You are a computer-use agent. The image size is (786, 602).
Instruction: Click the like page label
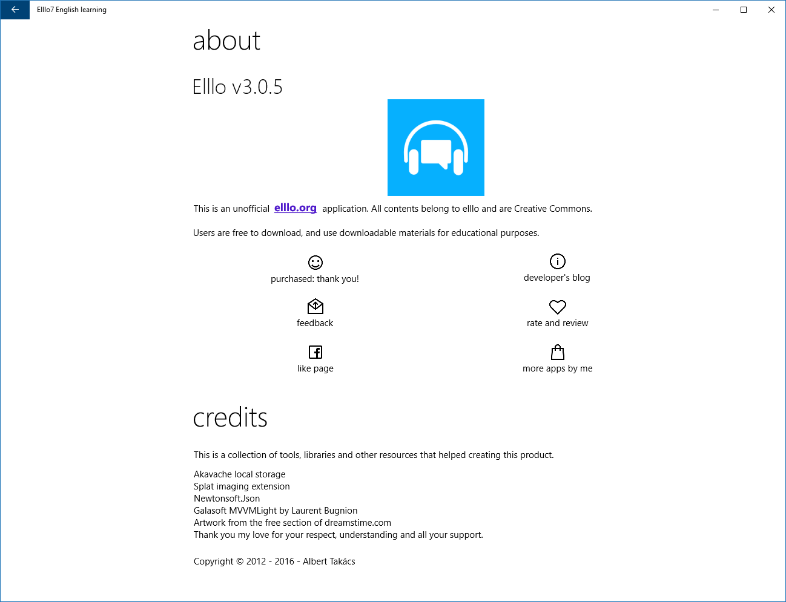pyautogui.click(x=315, y=368)
